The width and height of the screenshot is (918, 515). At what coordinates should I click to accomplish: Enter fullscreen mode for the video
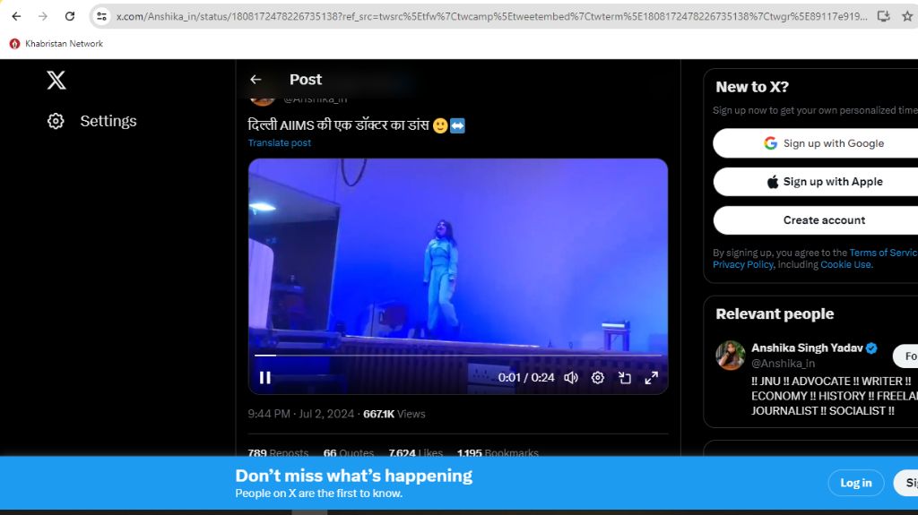(652, 378)
